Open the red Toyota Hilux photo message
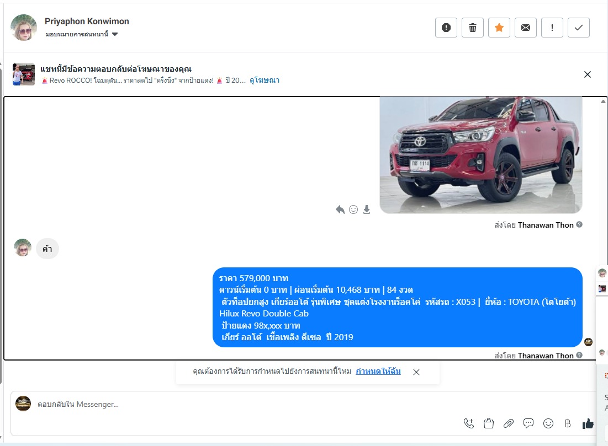608x446 pixels. (x=481, y=155)
